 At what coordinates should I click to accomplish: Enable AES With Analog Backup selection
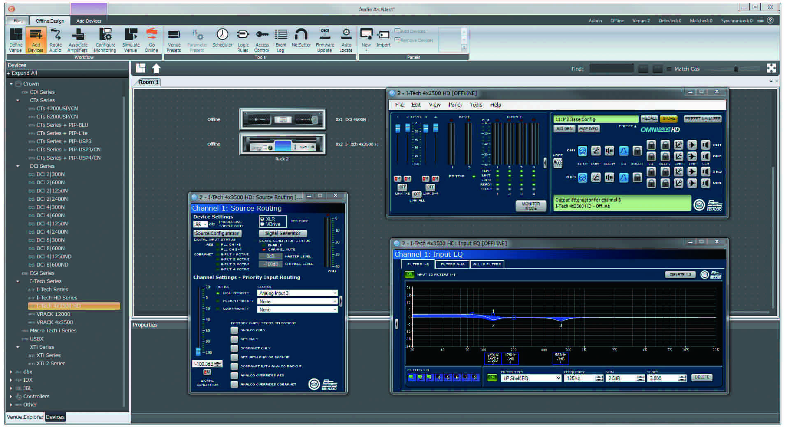235,357
